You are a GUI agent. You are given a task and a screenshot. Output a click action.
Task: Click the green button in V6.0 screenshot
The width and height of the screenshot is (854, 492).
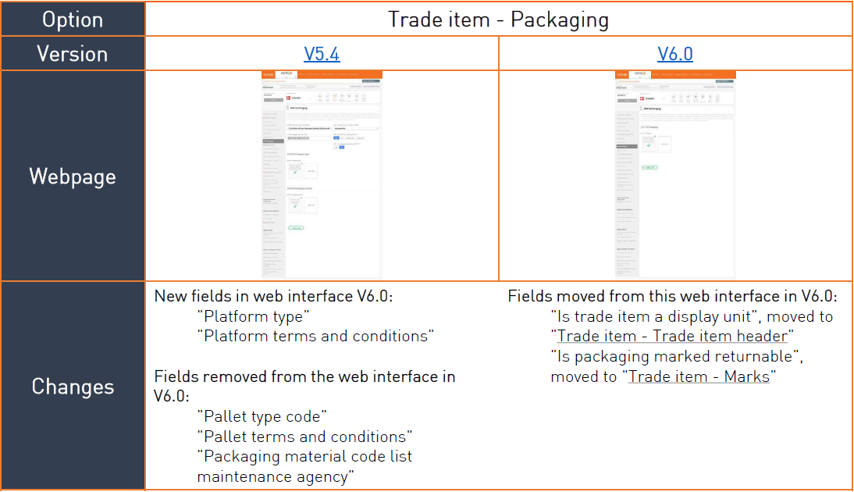click(x=649, y=167)
